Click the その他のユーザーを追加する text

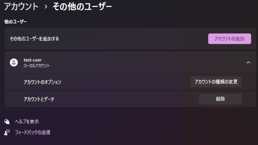[x=35, y=39]
